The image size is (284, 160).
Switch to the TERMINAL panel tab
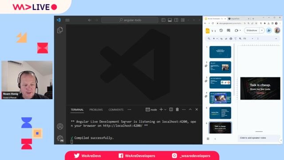pyautogui.click(x=77, y=110)
